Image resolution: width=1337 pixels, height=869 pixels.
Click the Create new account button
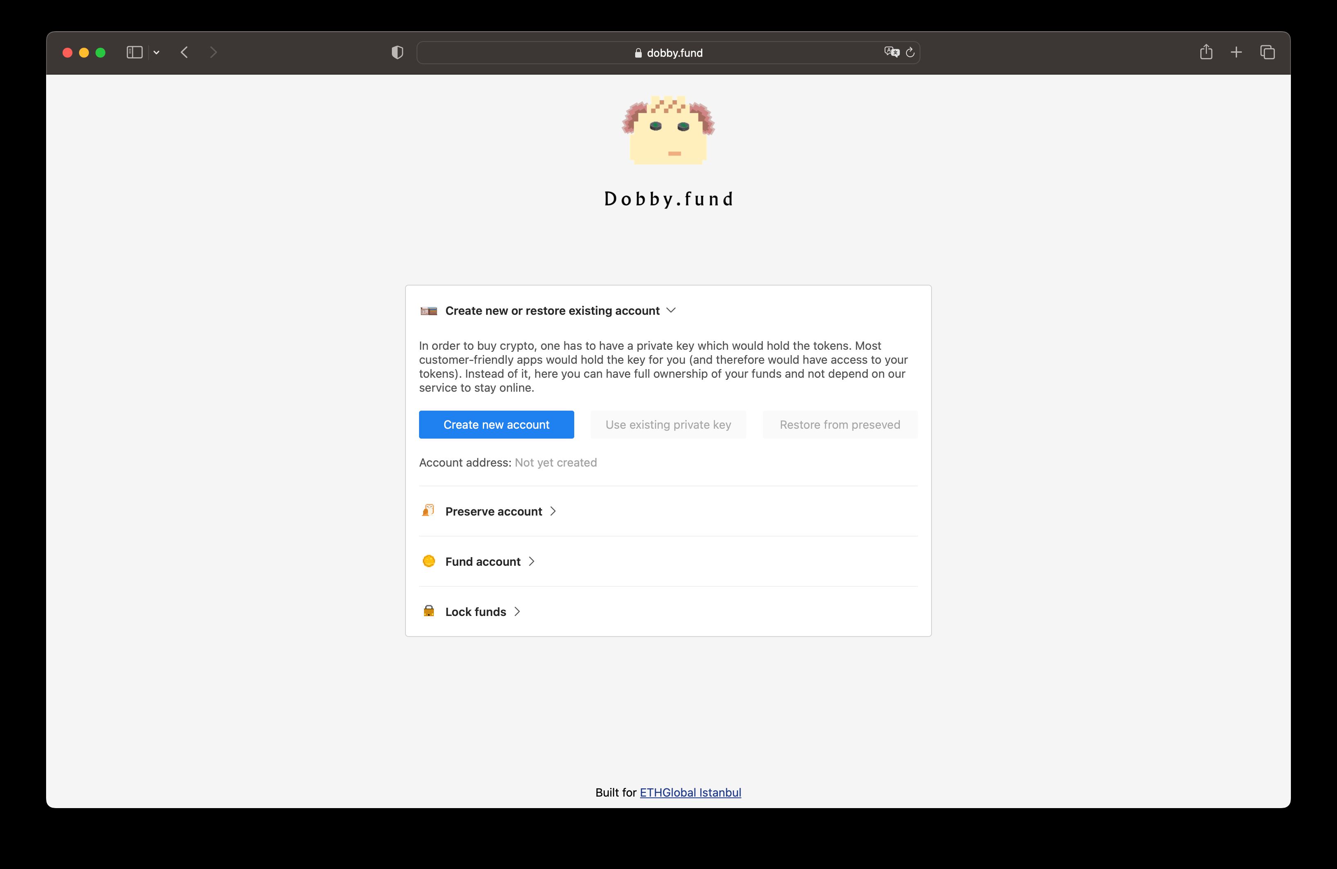point(497,424)
